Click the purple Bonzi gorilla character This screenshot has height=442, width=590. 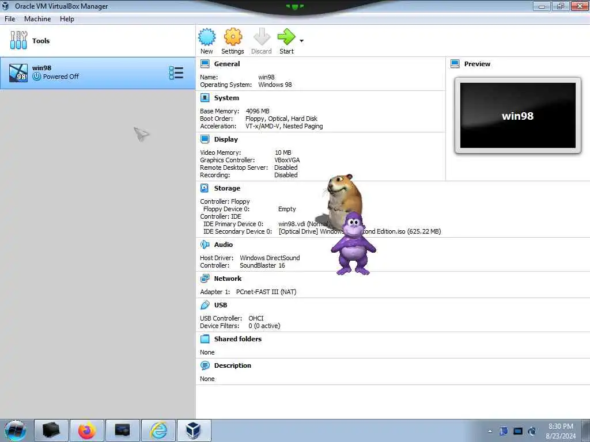(353, 243)
